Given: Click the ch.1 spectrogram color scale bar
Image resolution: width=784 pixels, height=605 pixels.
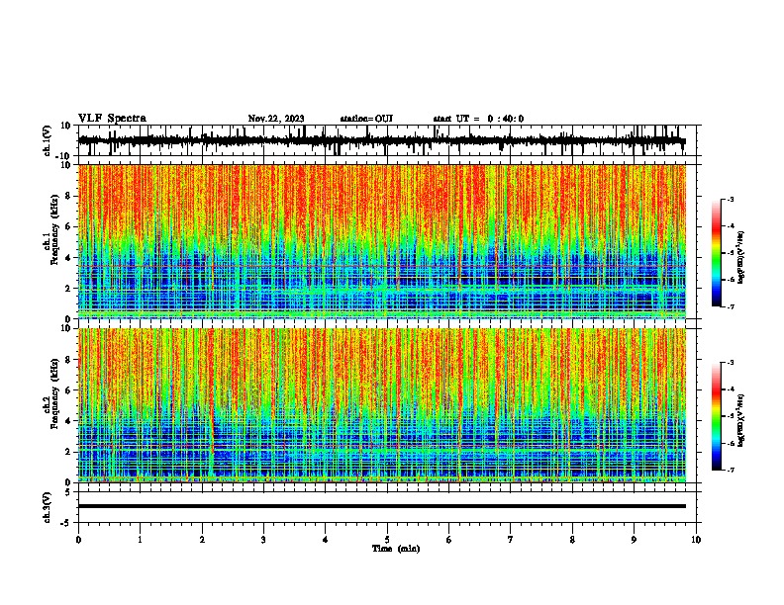Looking at the screenshot, I should pyautogui.click(x=717, y=253).
